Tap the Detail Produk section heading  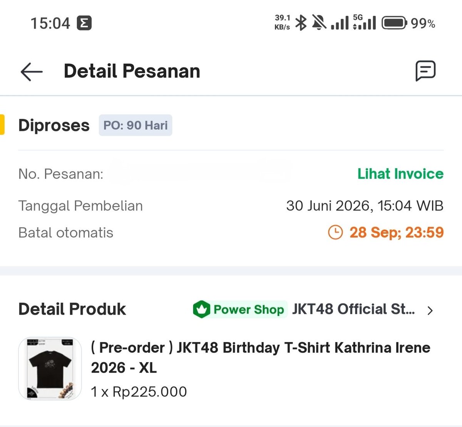[72, 309]
